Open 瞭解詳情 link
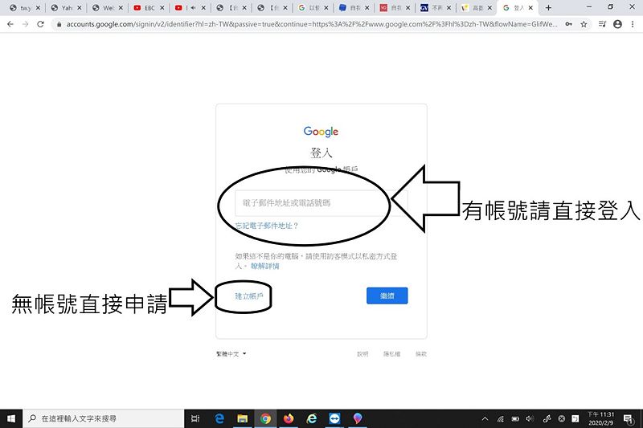Image resolution: width=643 pixels, height=428 pixels. tap(265, 267)
